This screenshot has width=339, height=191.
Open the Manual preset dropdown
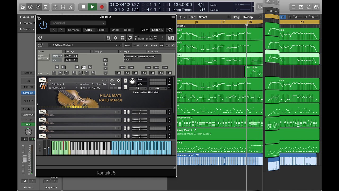[x=78, y=23]
